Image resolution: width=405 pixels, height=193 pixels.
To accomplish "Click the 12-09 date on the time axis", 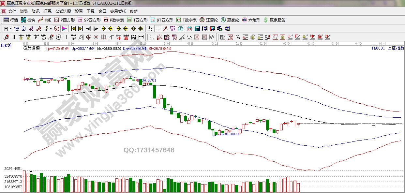I will [x=95, y=43].
